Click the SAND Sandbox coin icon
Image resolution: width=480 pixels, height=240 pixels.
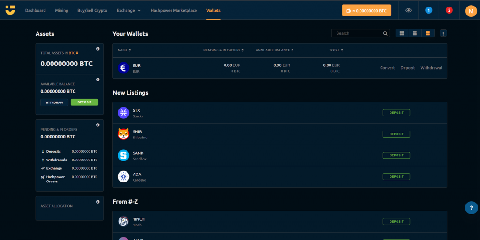(123, 155)
